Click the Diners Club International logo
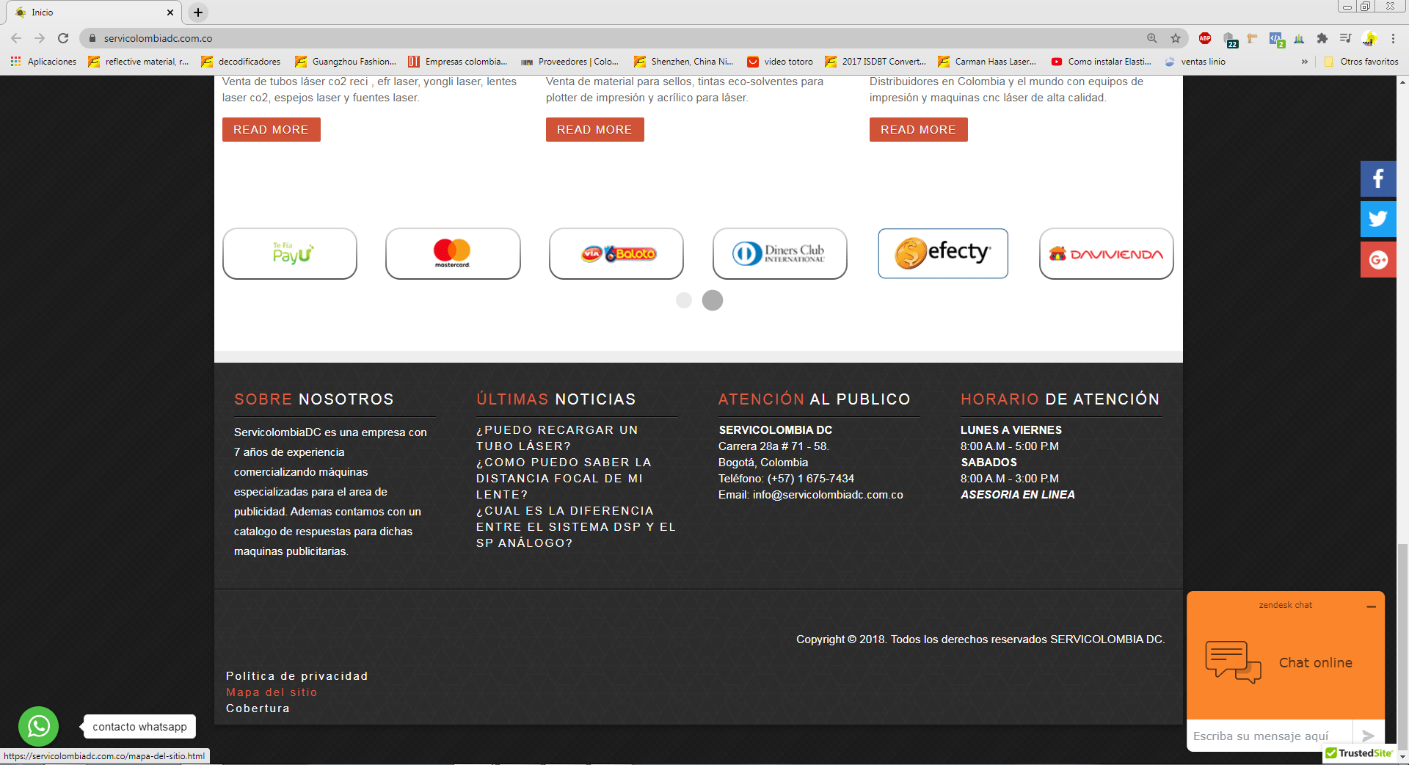The width and height of the screenshot is (1409, 765). 780,253
